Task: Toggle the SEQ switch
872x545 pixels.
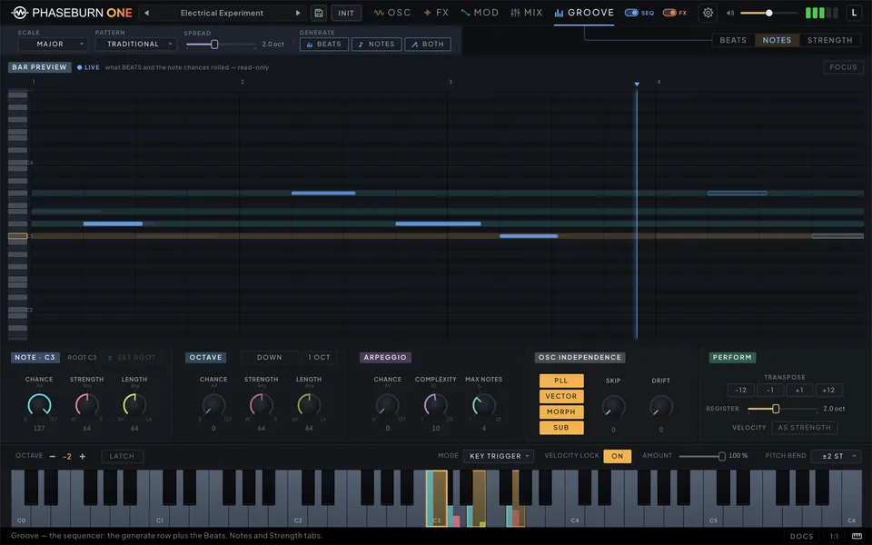Action: point(631,13)
